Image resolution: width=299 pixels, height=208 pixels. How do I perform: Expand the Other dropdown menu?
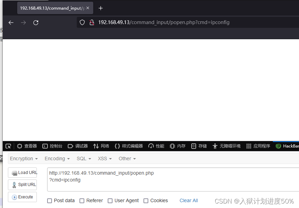click(x=127, y=159)
